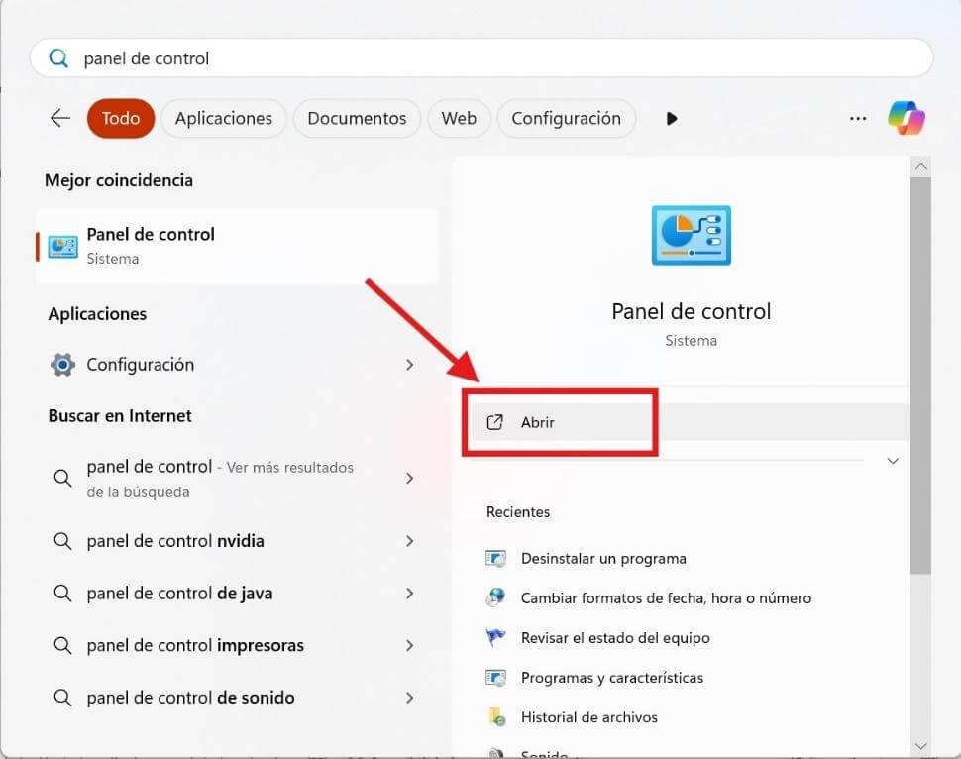Open the three-dot options menu

858,117
